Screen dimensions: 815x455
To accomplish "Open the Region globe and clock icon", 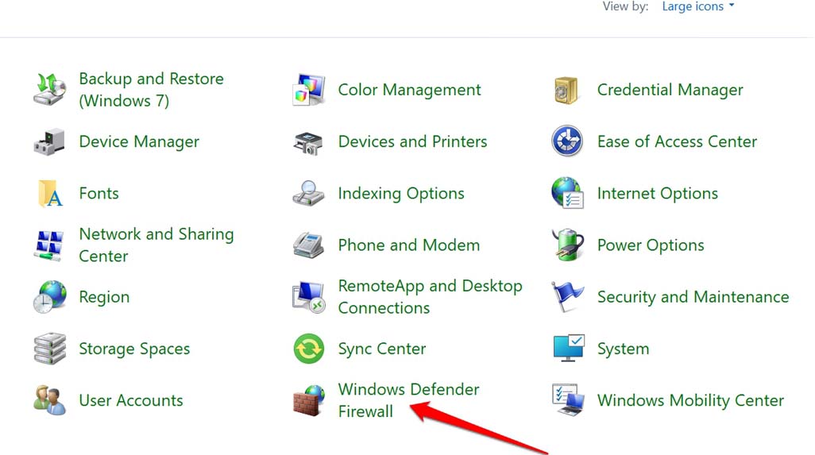I will coord(49,298).
